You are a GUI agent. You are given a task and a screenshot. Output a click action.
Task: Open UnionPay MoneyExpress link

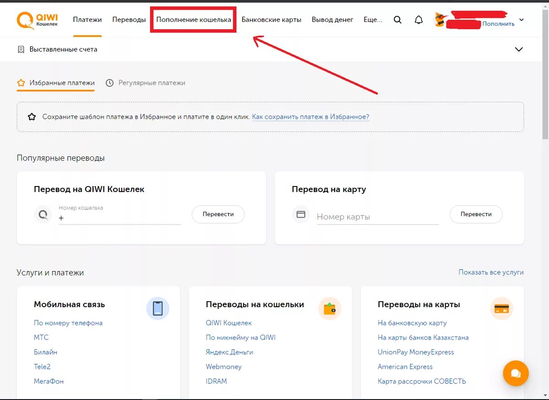pos(416,352)
